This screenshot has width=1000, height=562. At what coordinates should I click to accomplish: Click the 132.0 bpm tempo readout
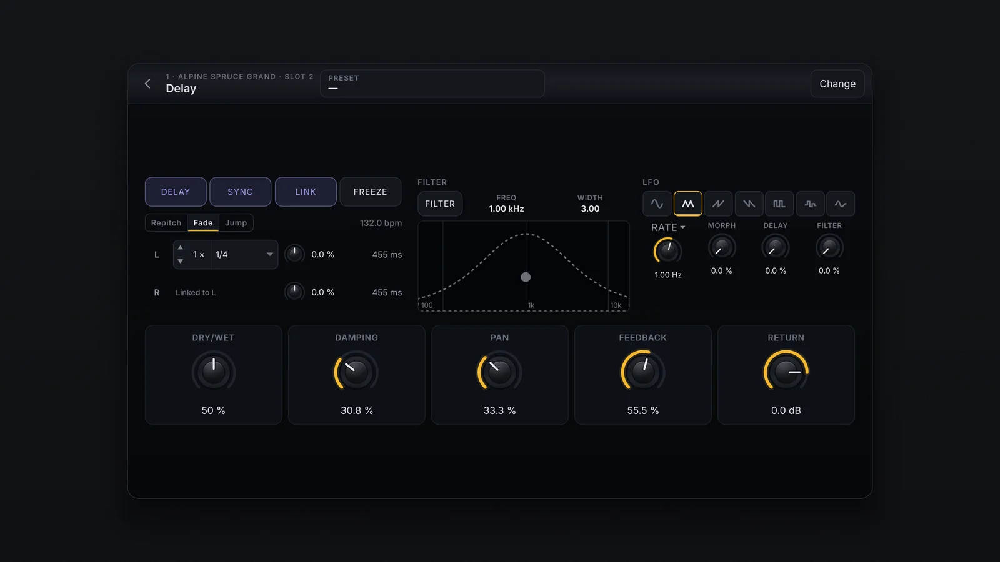tap(381, 223)
